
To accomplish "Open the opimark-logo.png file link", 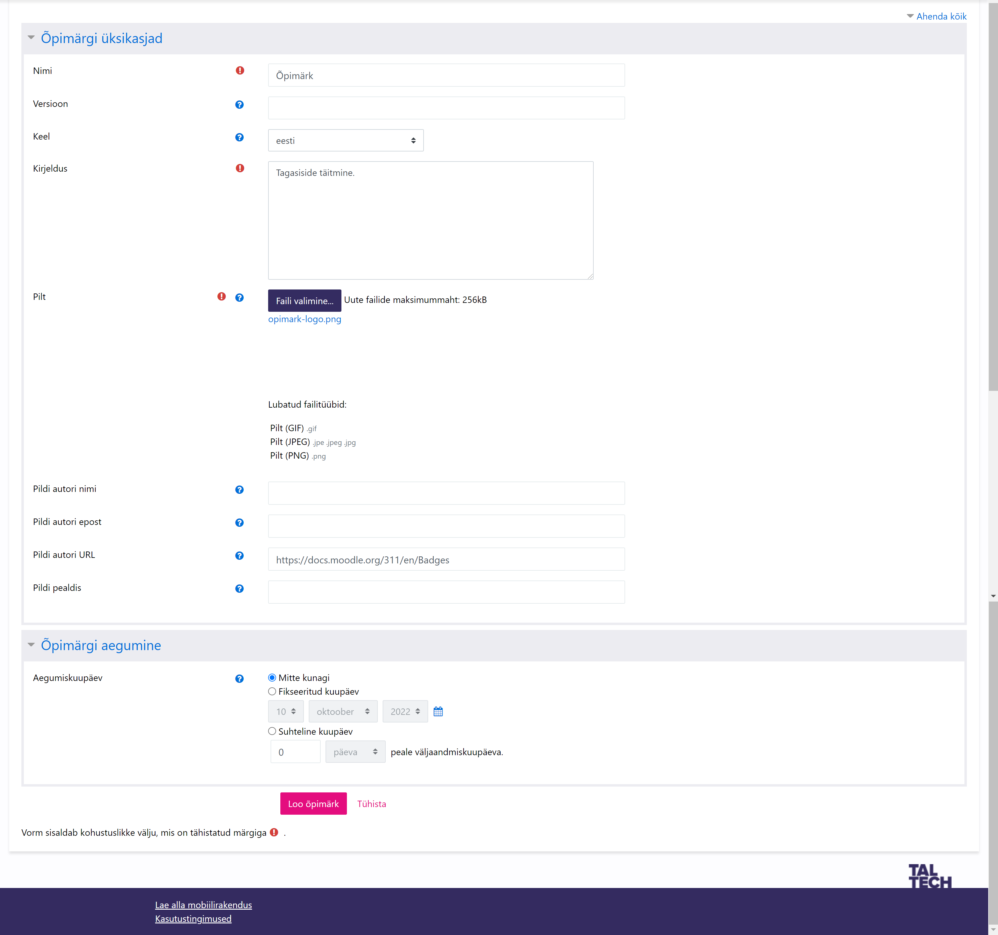I will 305,319.
